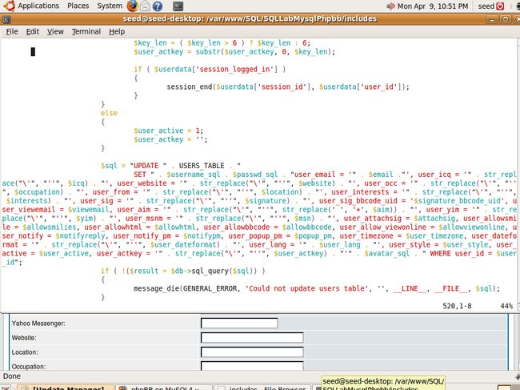Open the terminal Help menu
Image resolution: width=520 pixels, height=390 pixels.
point(117,31)
